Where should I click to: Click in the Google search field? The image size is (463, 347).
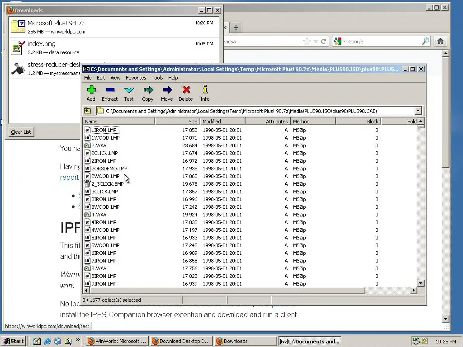coord(384,41)
